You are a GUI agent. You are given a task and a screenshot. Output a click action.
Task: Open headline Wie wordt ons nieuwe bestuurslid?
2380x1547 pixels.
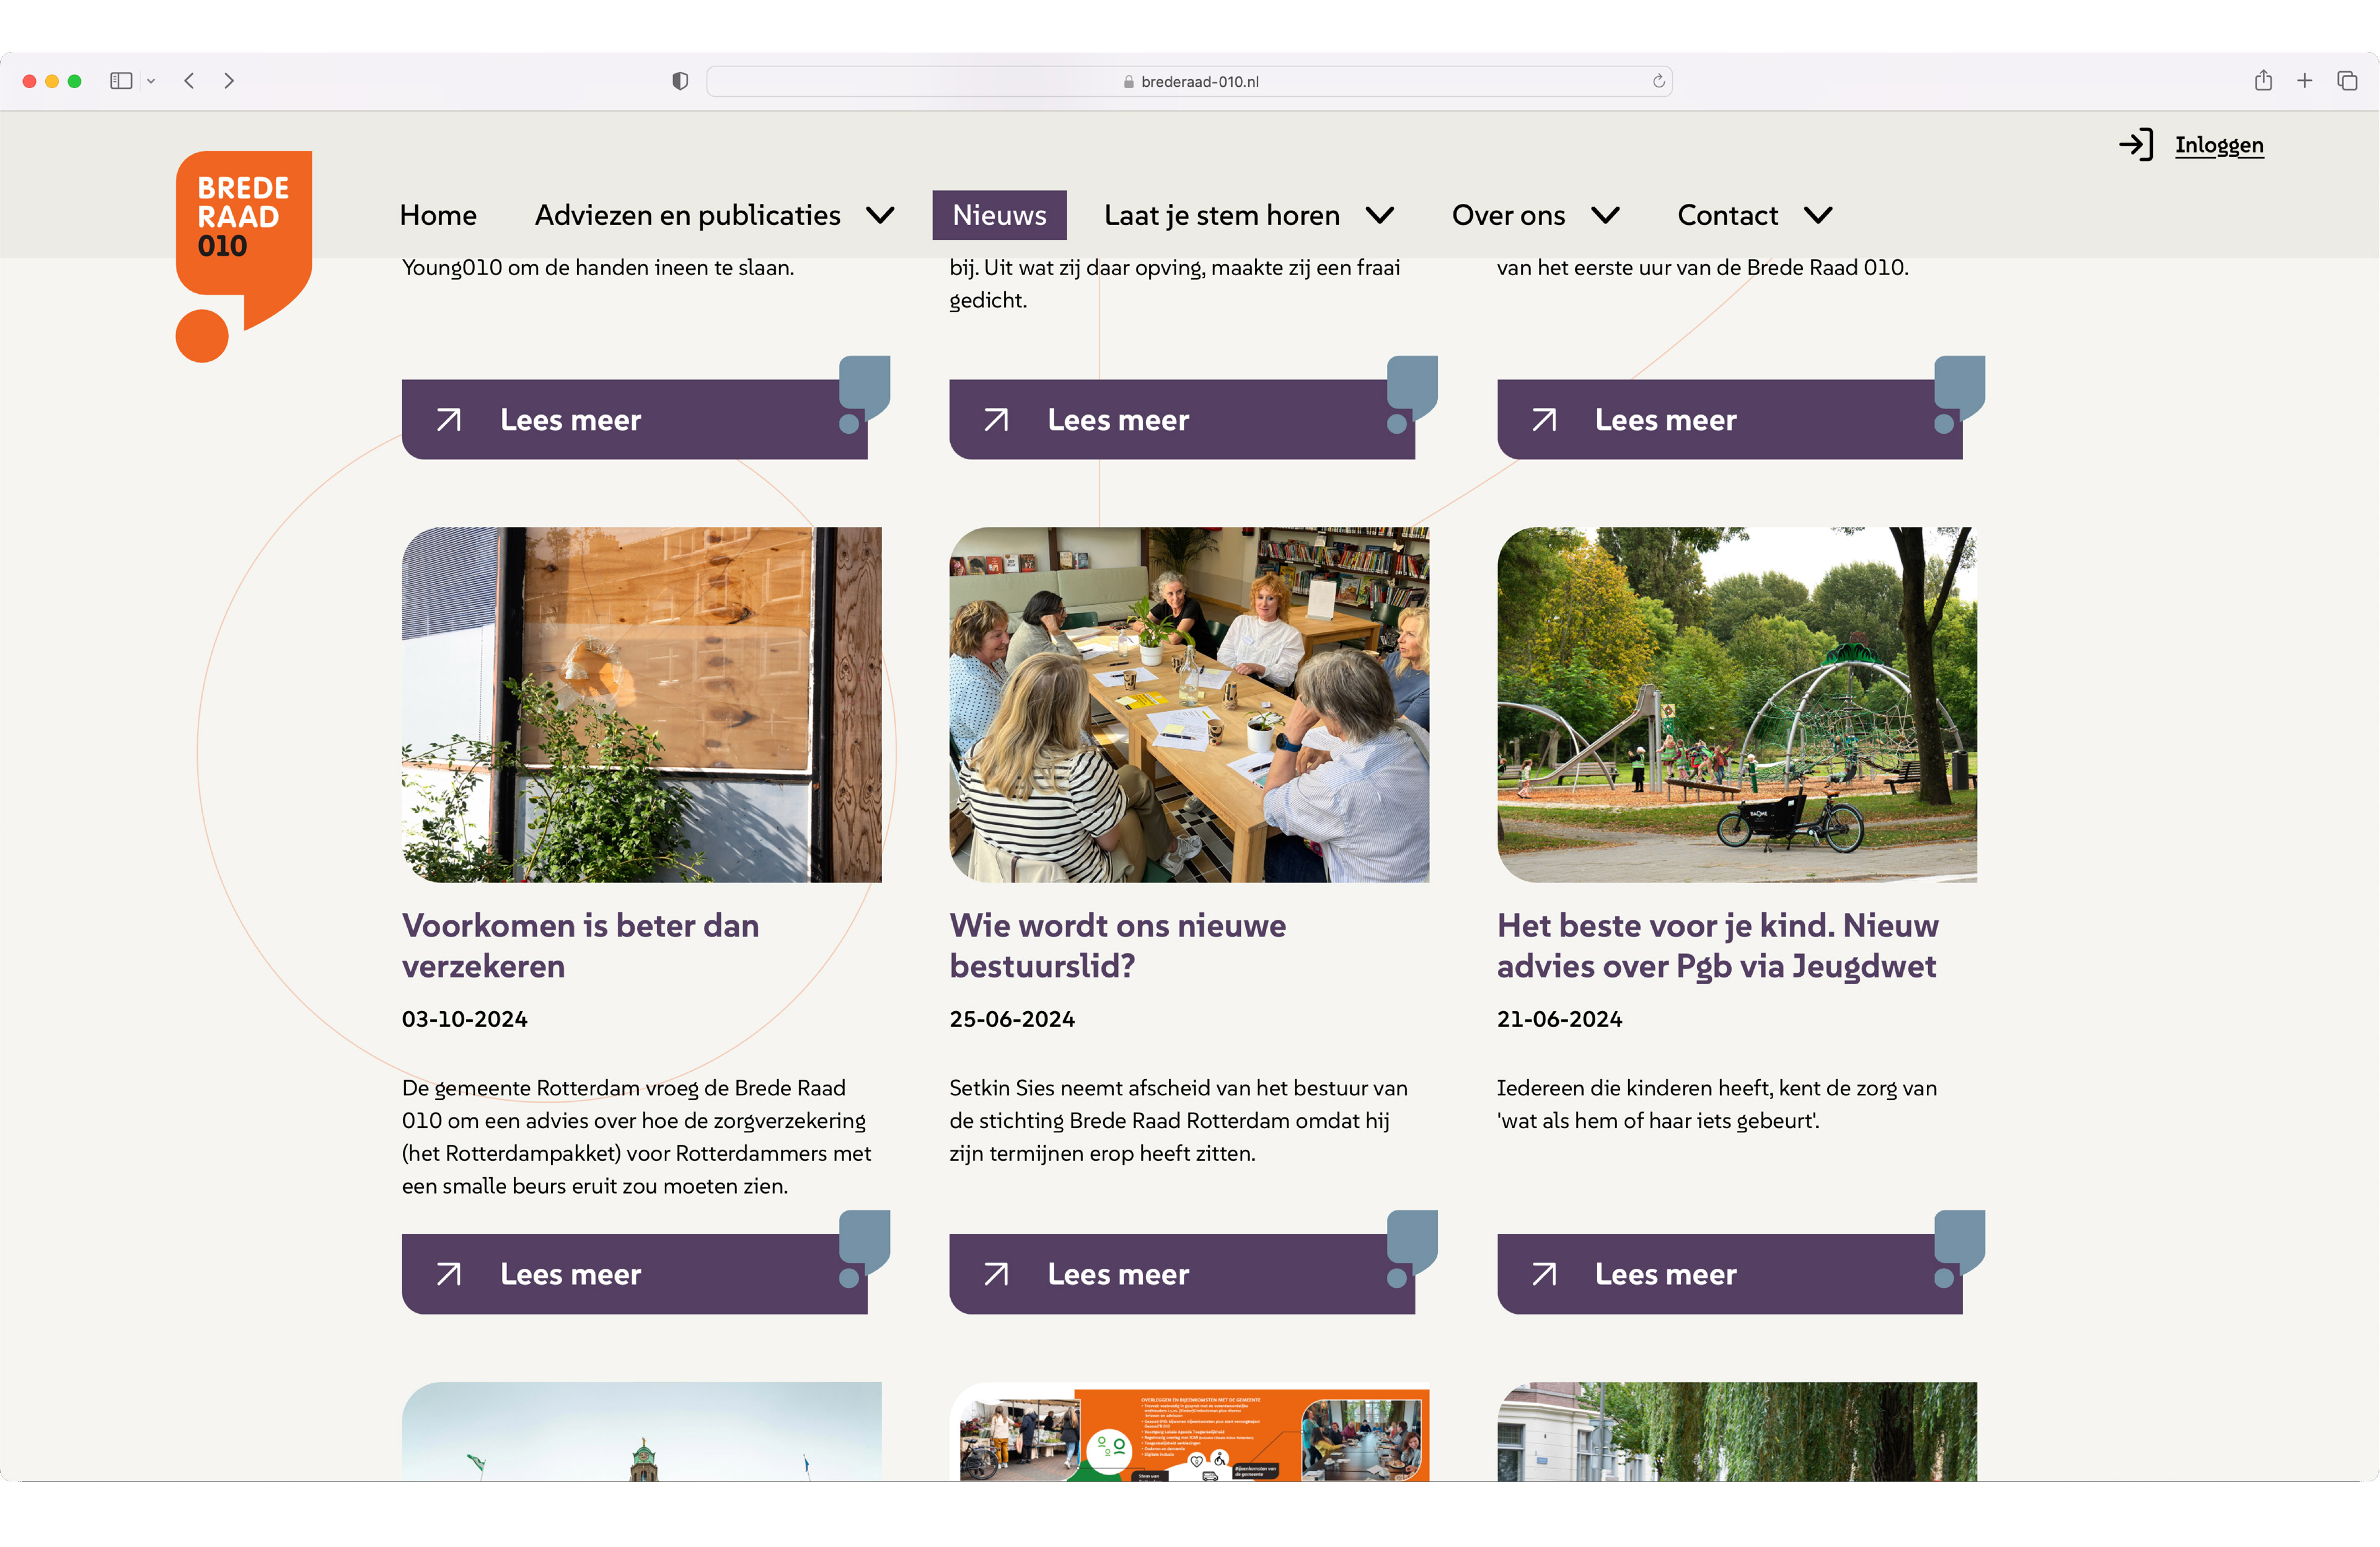pos(1117,945)
